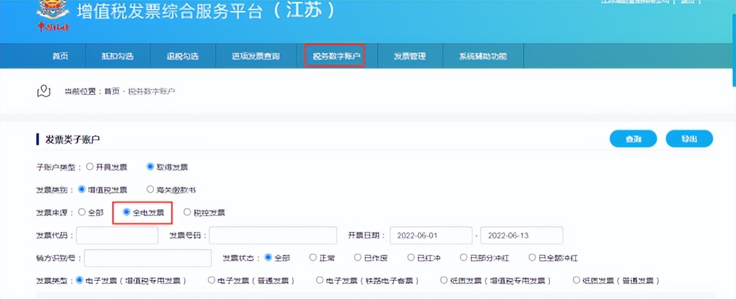
Task: Open the 发票管理 menu
Action: (x=409, y=56)
